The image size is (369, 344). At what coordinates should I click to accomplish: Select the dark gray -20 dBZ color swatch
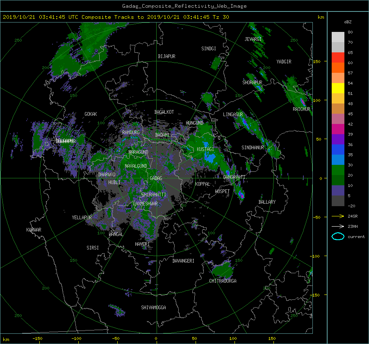coord(338,201)
